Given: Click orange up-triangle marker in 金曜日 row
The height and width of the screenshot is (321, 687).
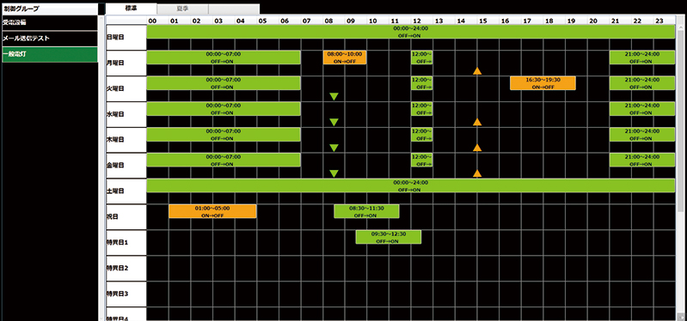Looking at the screenshot, I should click(477, 173).
